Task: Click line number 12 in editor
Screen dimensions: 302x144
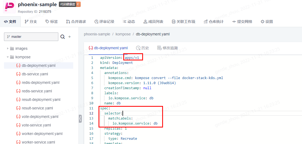Action: (x=91, y=113)
